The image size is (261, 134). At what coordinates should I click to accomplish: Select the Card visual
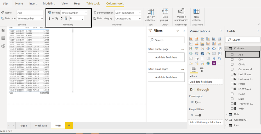tap(214, 53)
